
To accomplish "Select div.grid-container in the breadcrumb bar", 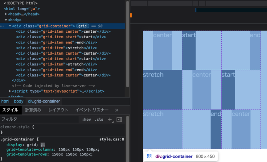I will tap(44, 101).
